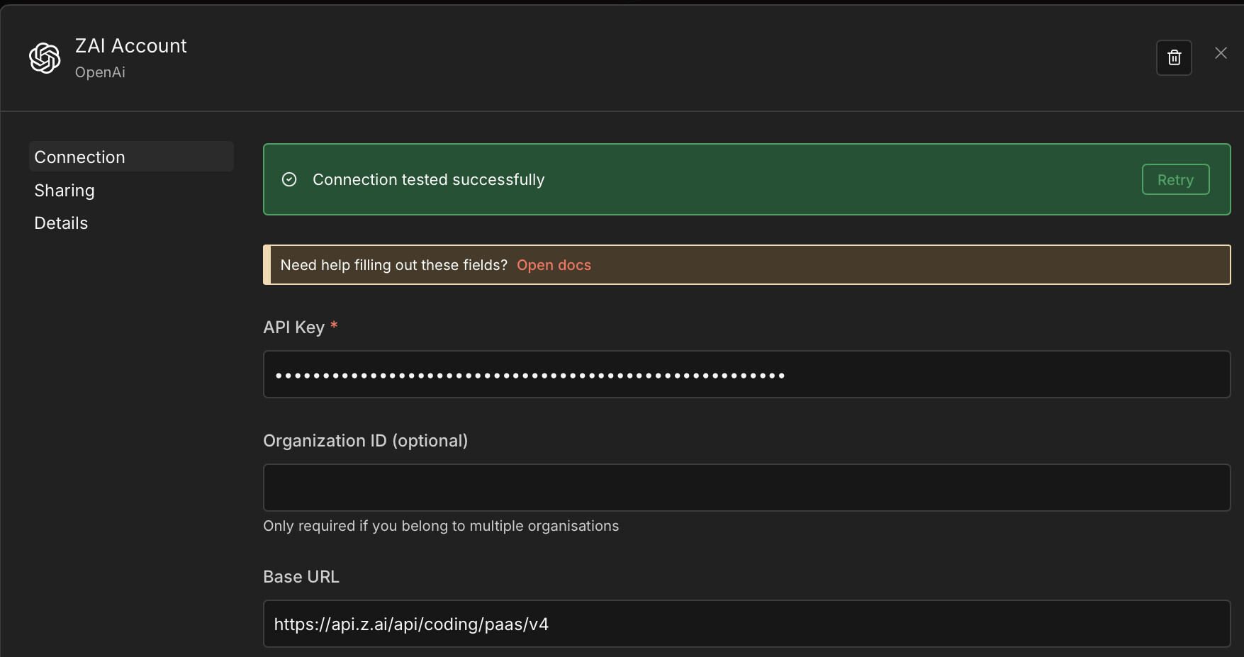Viewport: 1244px width, 657px height.
Task: Close the ZAI Account dialog
Action: pos(1221,53)
